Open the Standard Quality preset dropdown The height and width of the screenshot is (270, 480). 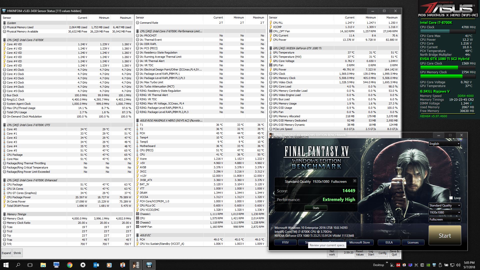coord(444,205)
